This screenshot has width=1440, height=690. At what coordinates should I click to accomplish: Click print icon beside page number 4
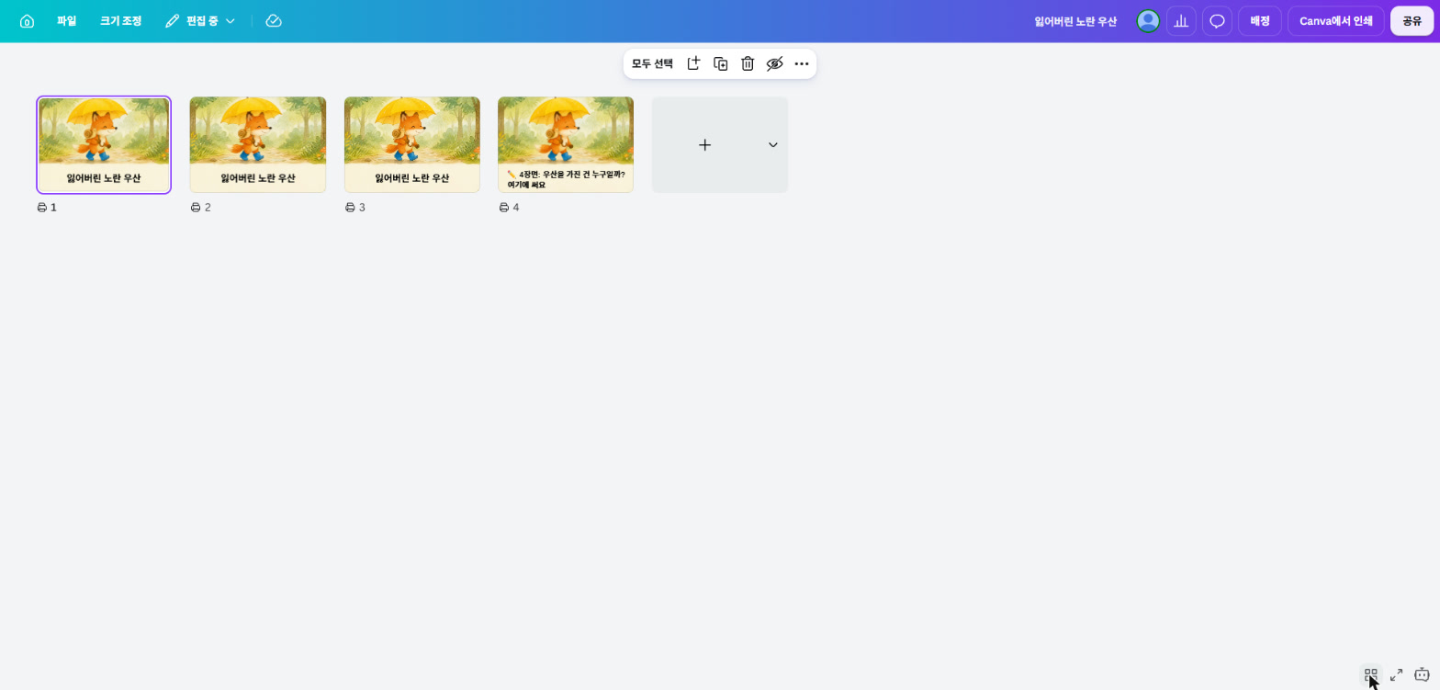[x=504, y=208]
